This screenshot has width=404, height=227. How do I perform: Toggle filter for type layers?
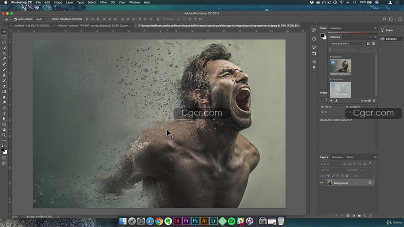point(354,164)
